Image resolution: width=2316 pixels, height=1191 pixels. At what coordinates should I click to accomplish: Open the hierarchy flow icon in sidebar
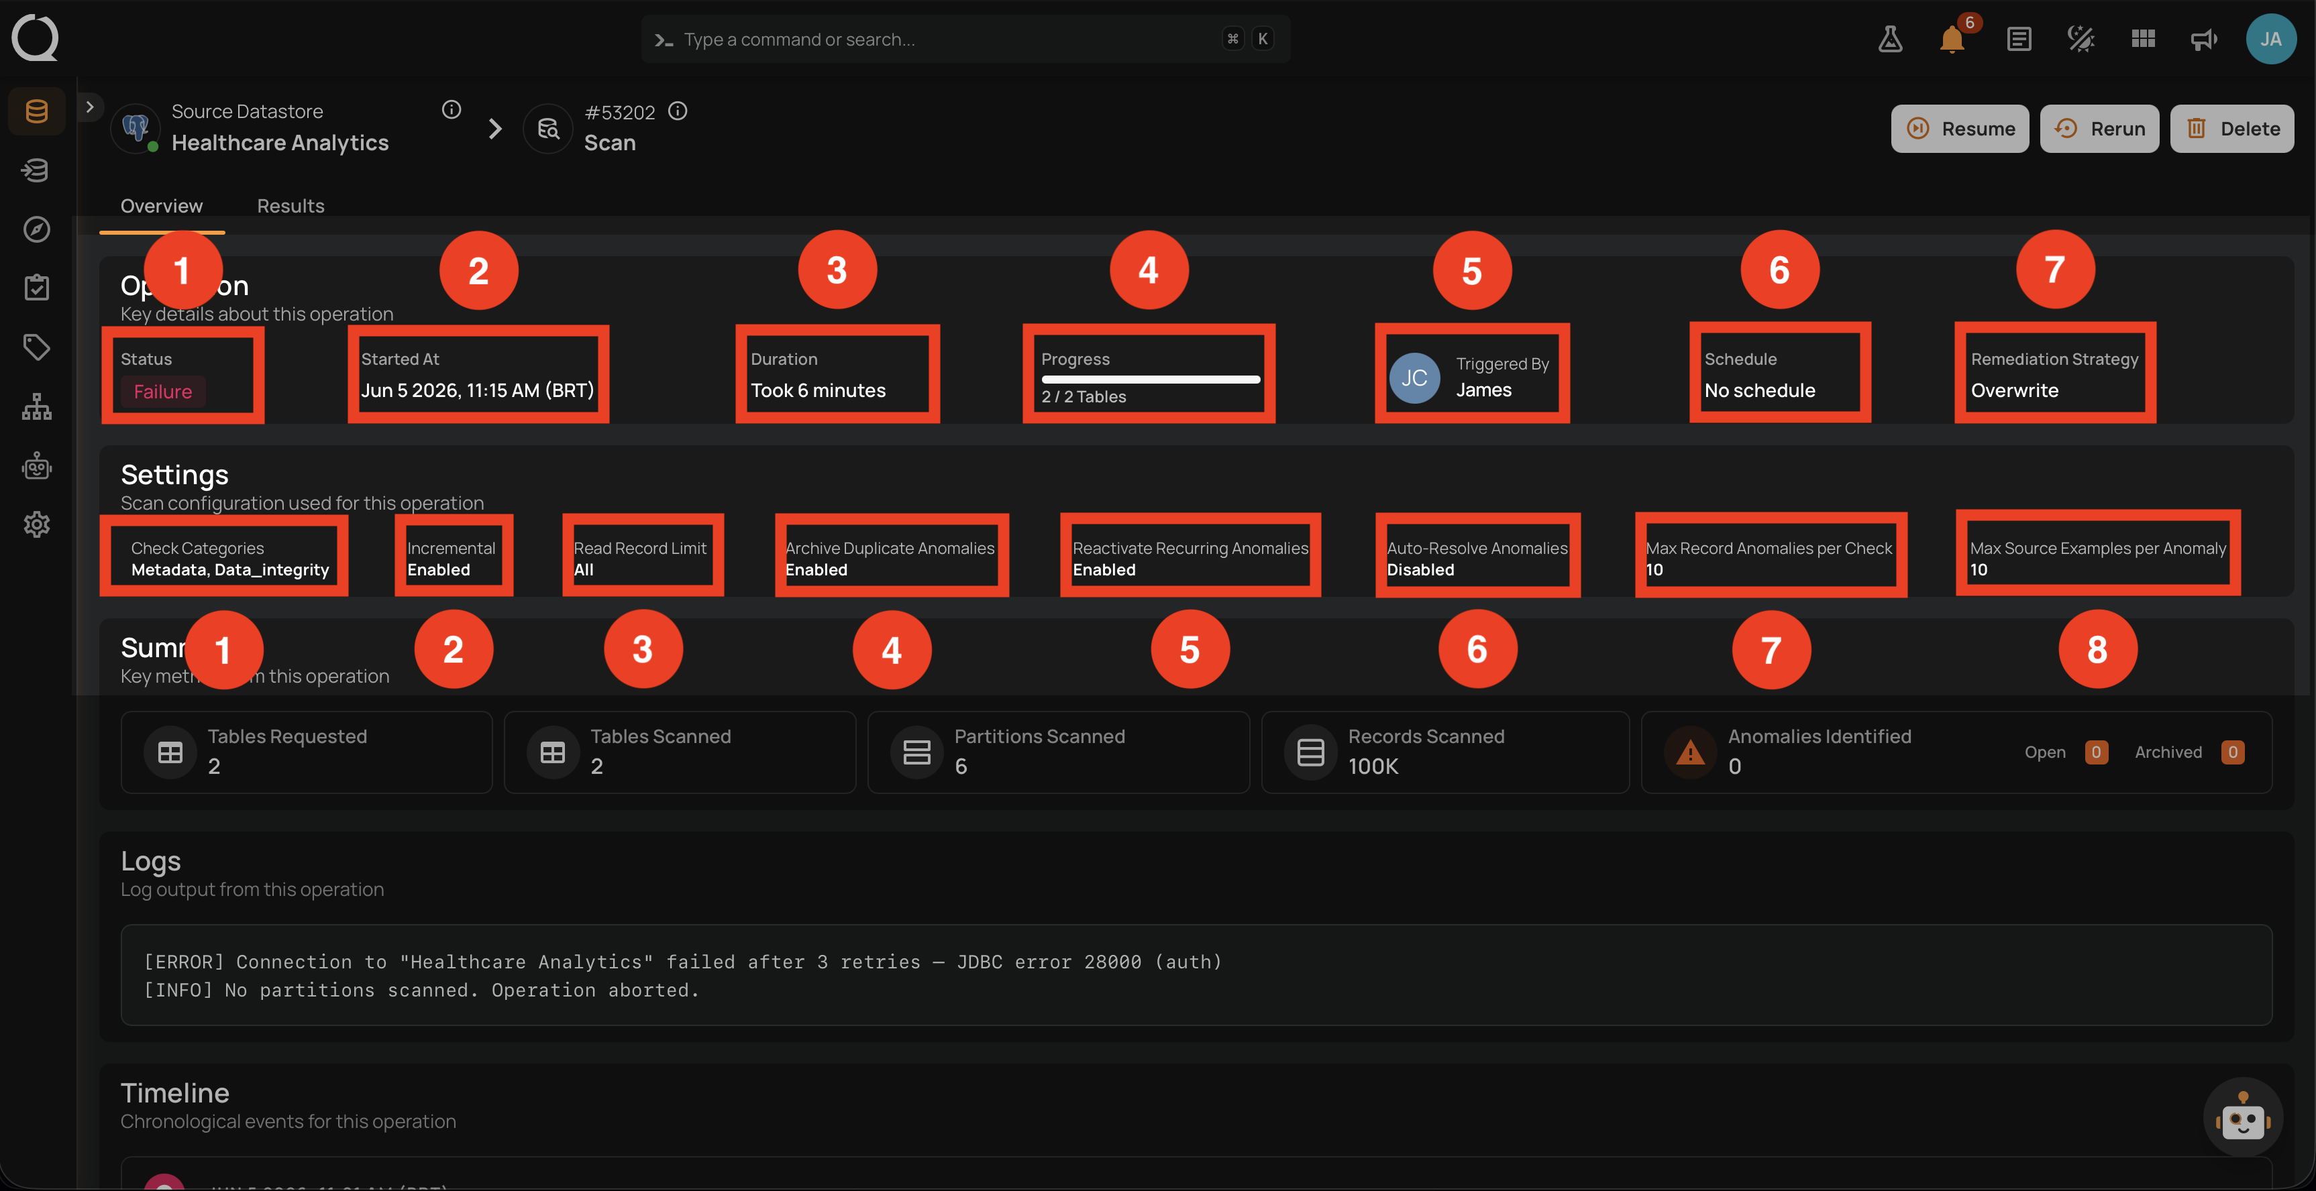37,406
